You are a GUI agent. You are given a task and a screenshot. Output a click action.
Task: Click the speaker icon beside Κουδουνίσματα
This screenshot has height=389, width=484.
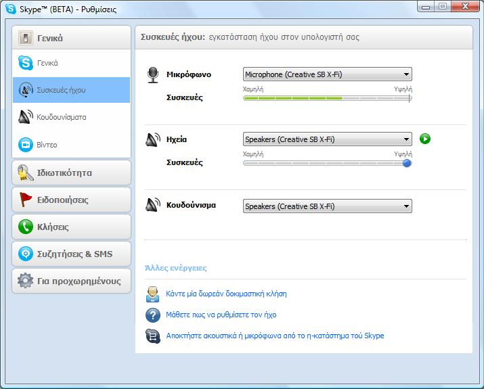point(25,117)
